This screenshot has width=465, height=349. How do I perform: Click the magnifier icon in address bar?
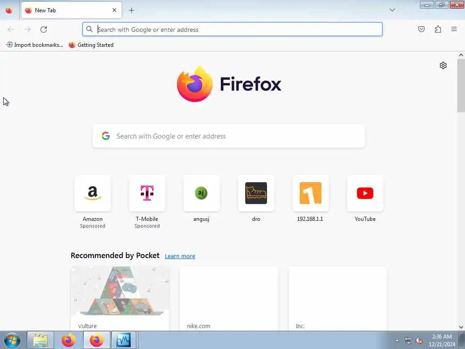(89, 29)
